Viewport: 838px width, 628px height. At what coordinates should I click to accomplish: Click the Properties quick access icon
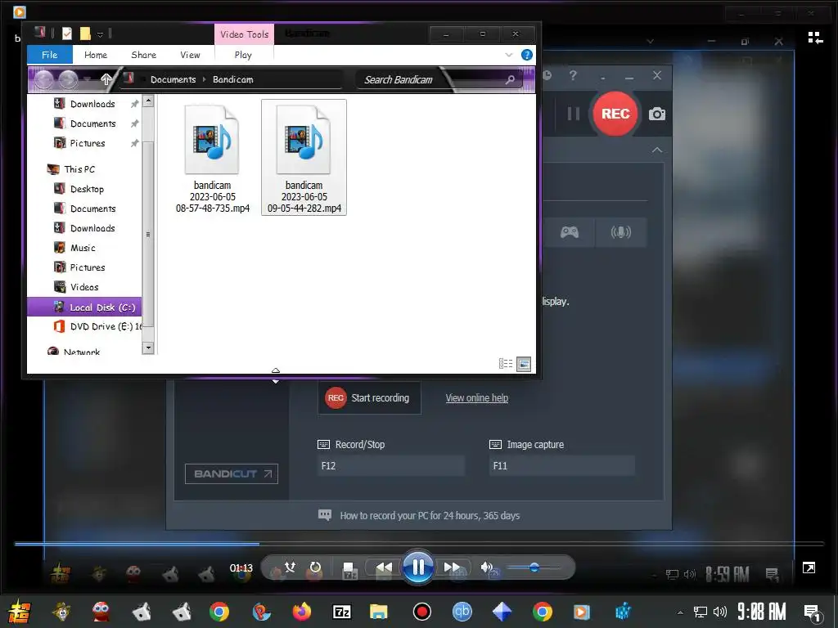[x=67, y=34]
